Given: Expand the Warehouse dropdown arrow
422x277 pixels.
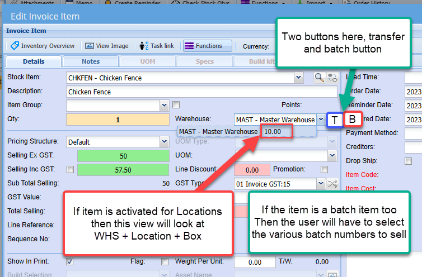Looking at the screenshot, I should click(321, 120).
